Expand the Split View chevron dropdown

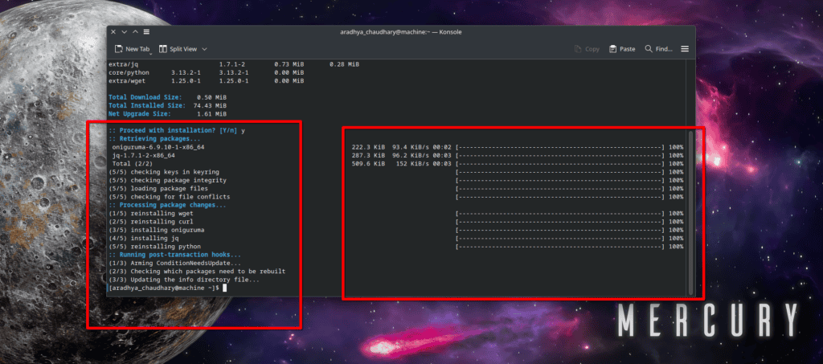click(204, 49)
